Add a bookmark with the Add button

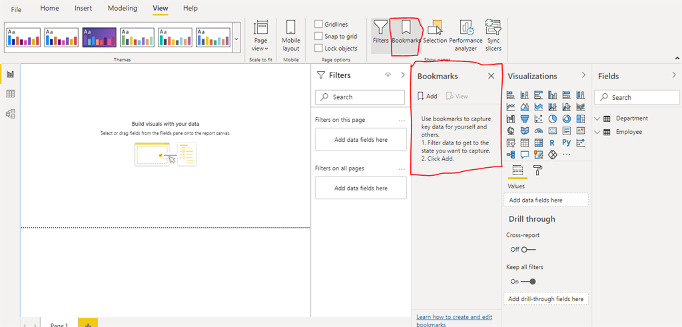pos(427,96)
